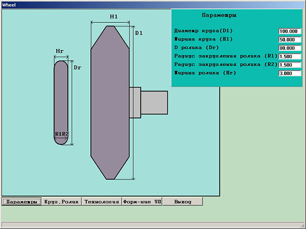Switch to the Технология section
Viewport: 306px width, 229px height.
[x=101, y=202]
